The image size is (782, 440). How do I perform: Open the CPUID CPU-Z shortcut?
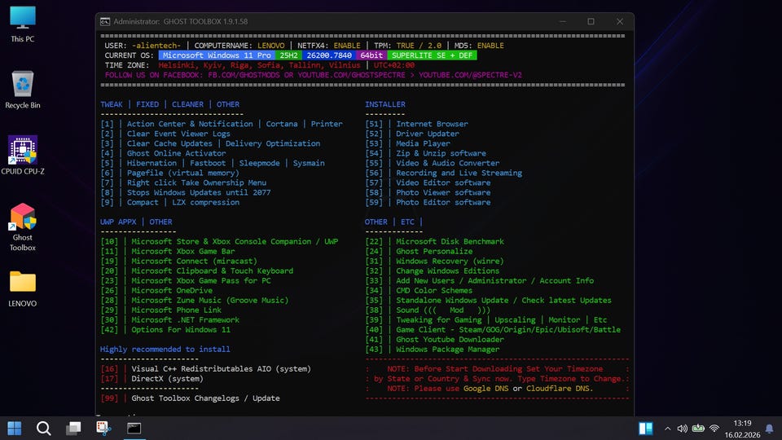(x=23, y=151)
